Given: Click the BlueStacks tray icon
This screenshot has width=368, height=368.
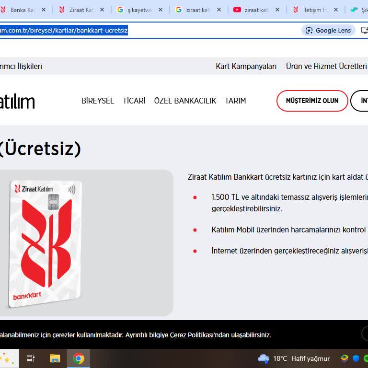Looking at the screenshot, I should tap(345, 358).
